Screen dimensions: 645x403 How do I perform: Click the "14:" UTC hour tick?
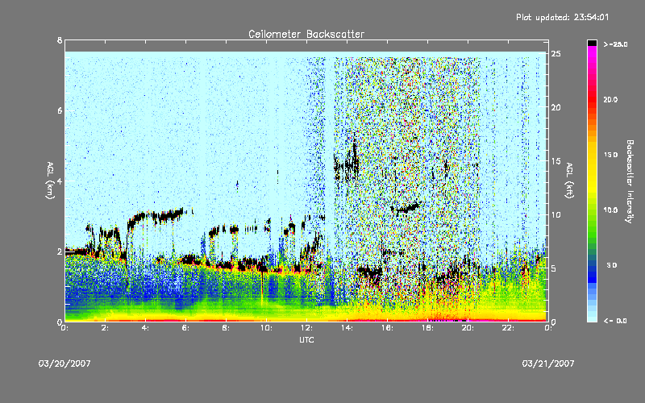(347, 328)
